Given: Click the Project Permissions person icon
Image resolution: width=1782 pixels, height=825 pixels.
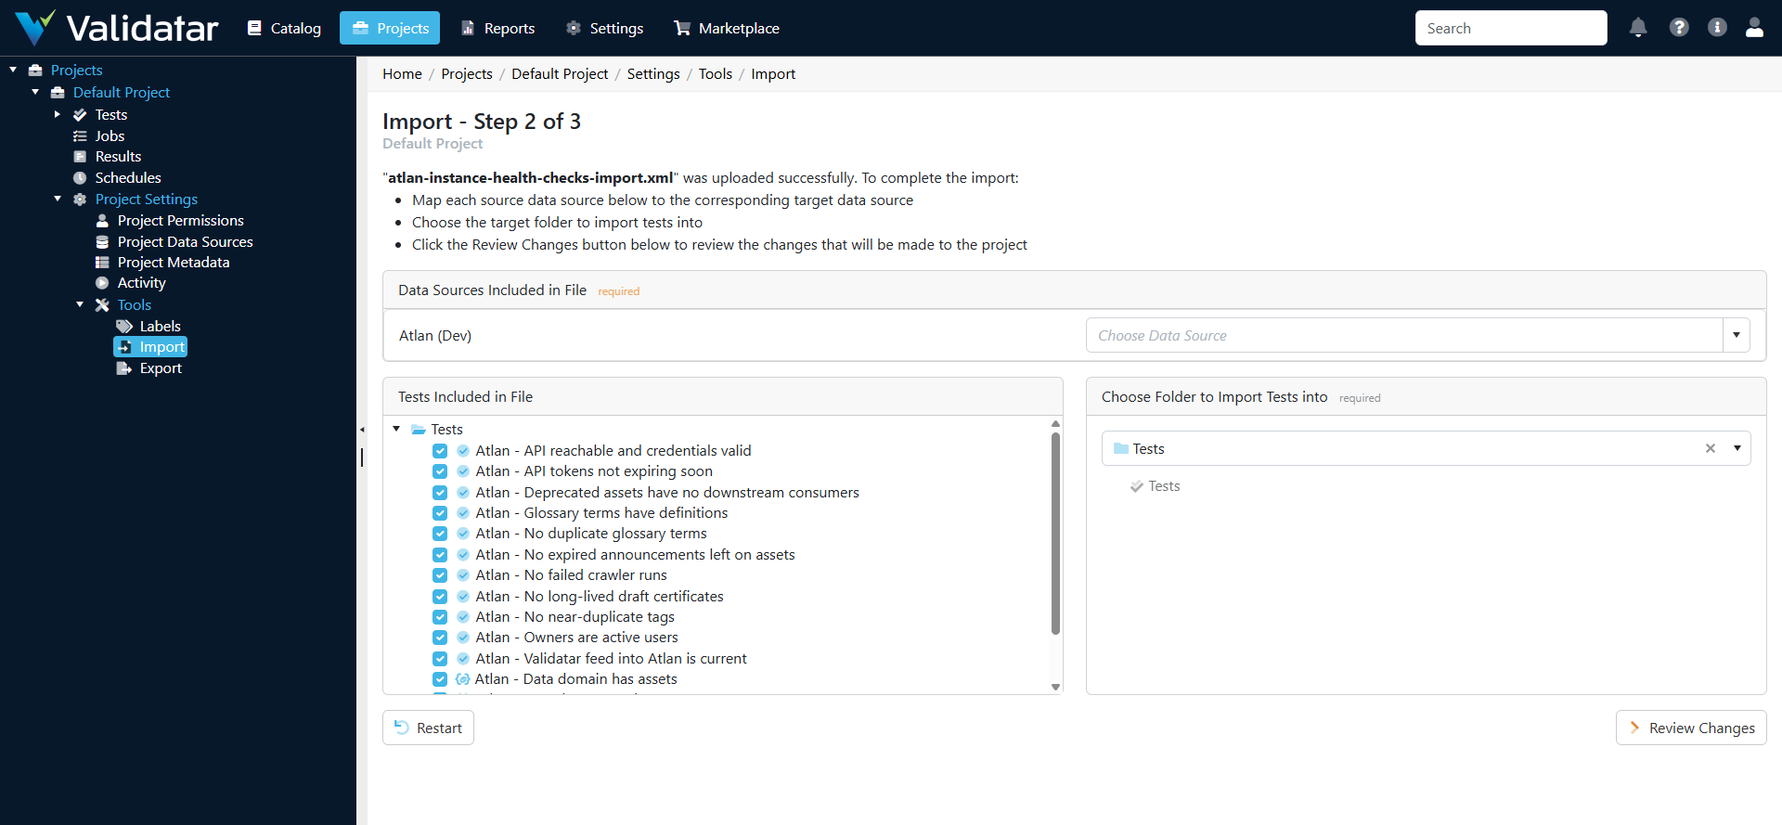Looking at the screenshot, I should [102, 221].
